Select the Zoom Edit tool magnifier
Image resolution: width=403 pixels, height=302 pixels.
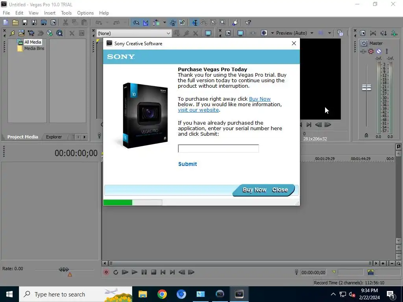click(223, 22)
